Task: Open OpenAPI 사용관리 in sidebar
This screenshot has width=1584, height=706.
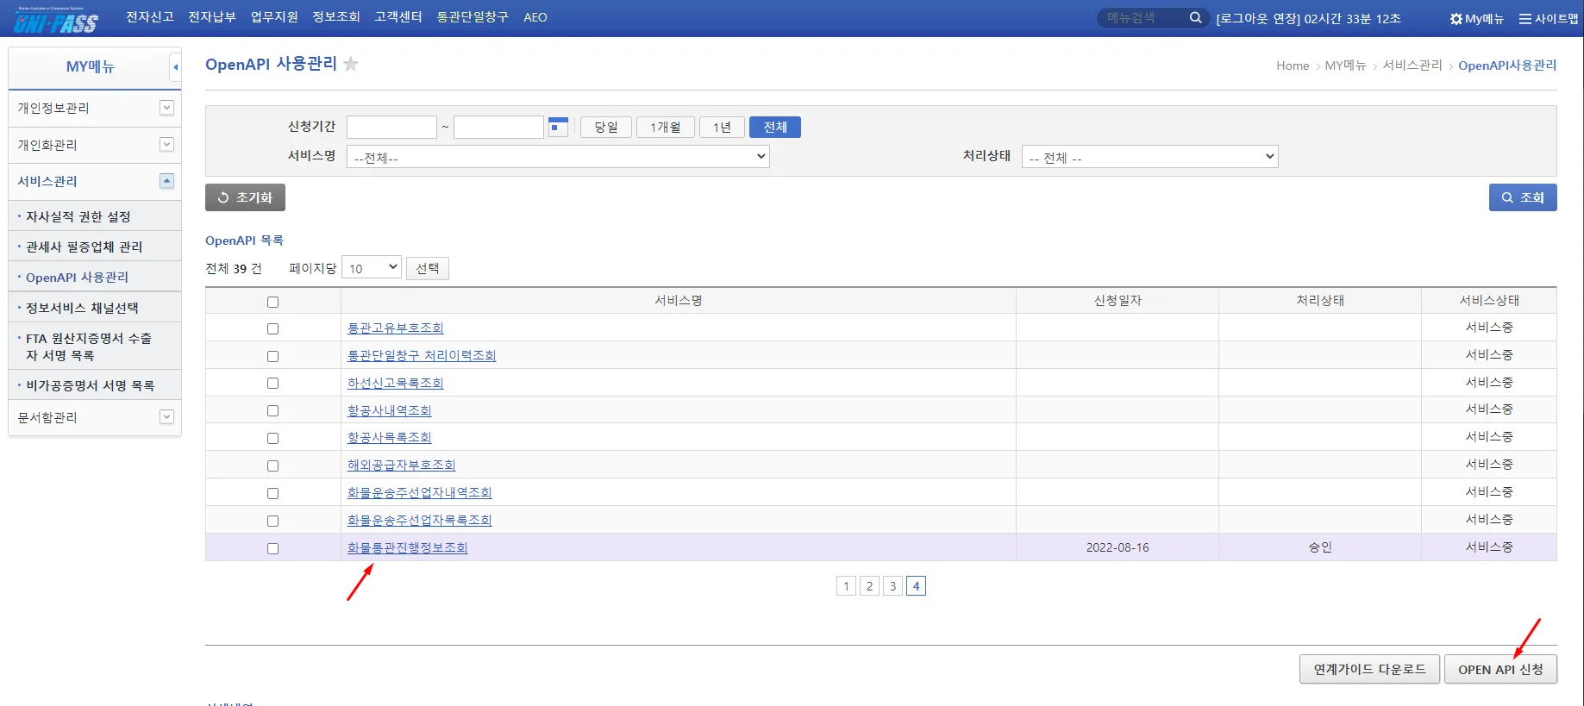Action: click(77, 277)
